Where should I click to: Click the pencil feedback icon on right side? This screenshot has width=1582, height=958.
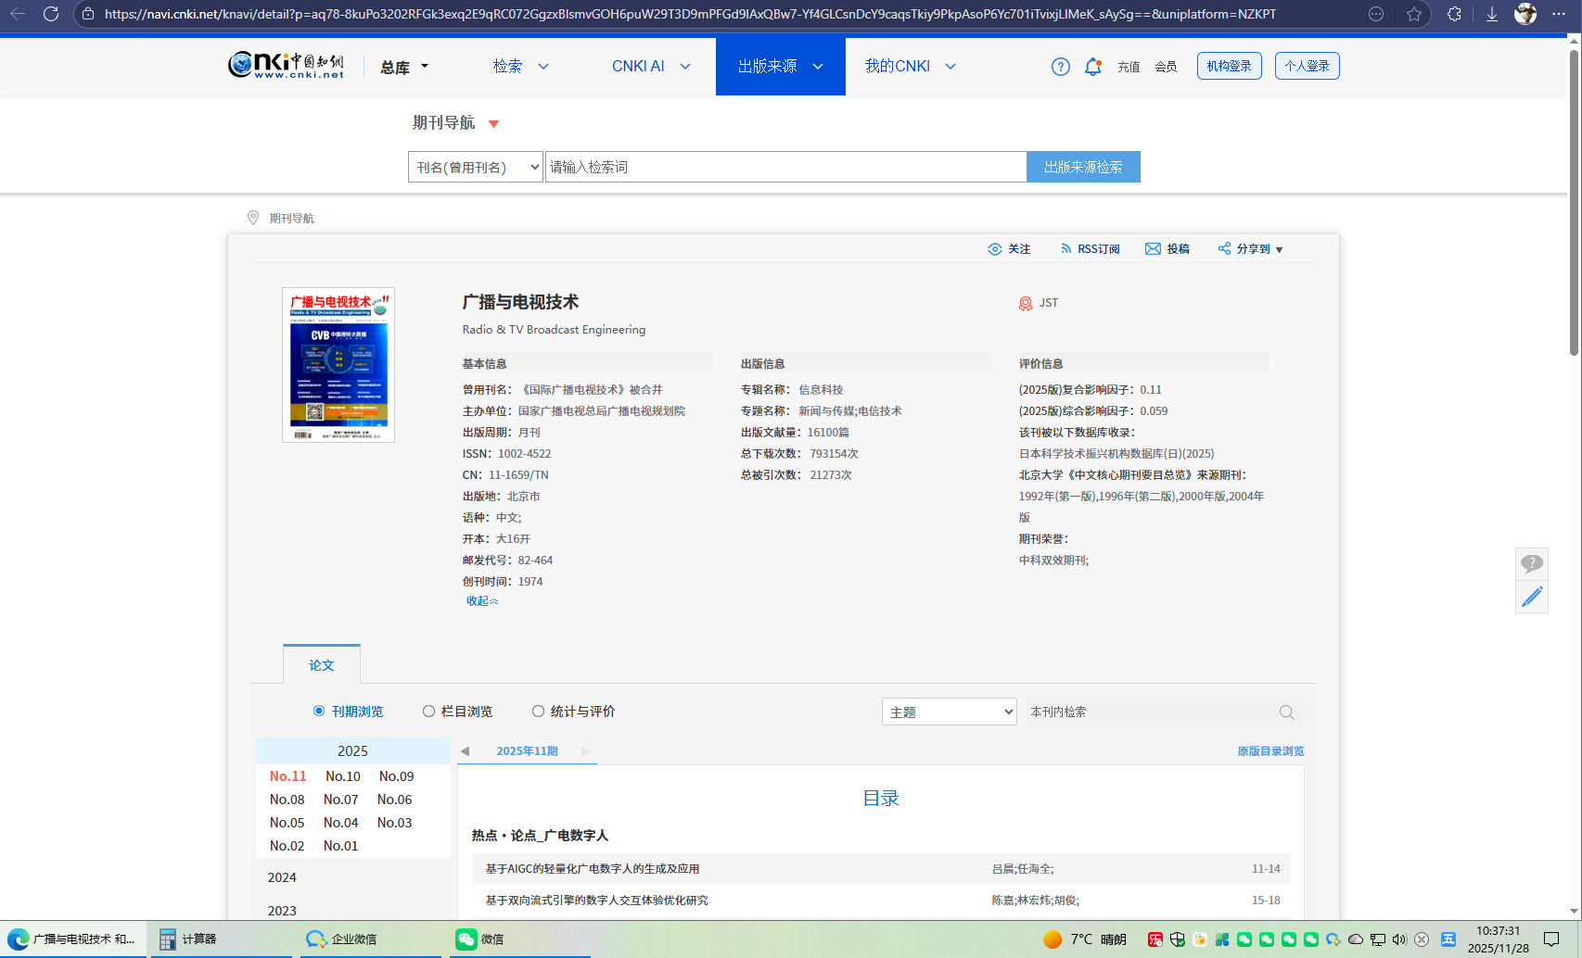(1531, 597)
